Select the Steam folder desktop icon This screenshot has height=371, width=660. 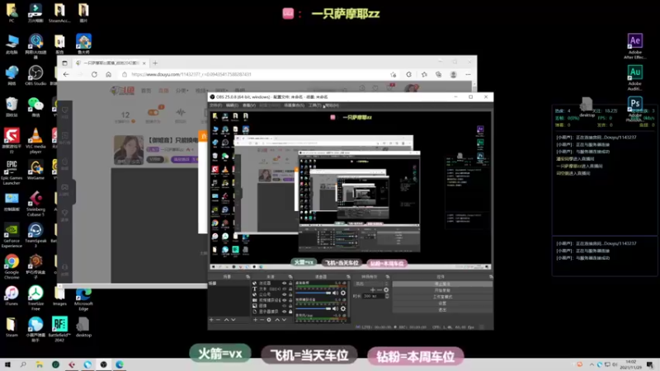tap(12, 327)
